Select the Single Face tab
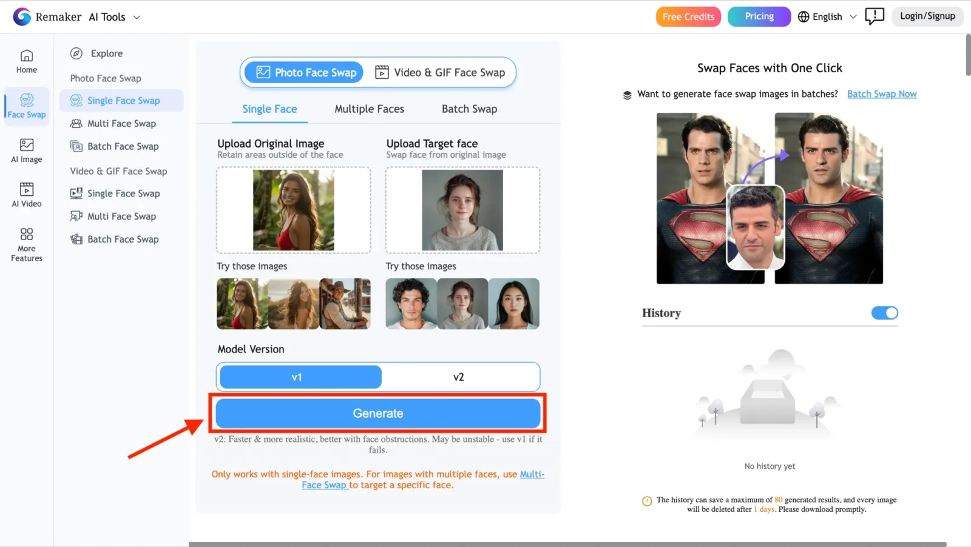The height and width of the screenshot is (547, 971). (x=269, y=109)
